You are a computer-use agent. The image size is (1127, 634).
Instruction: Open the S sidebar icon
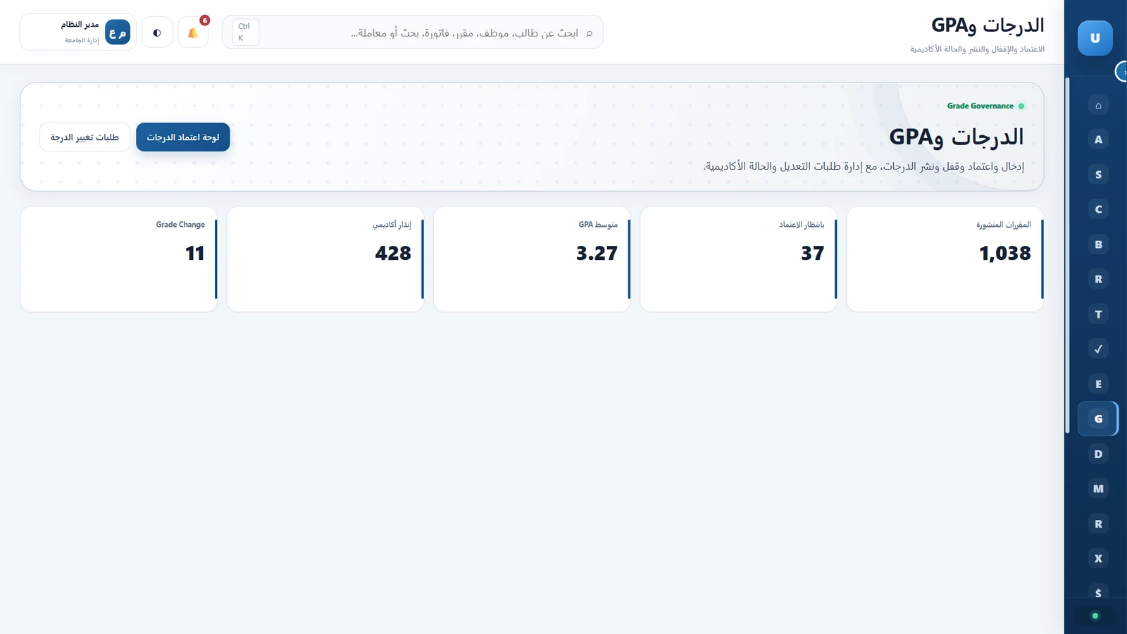pyautogui.click(x=1098, y=175)
